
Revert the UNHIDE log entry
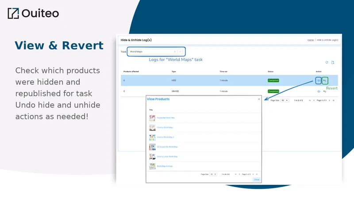tap(325, 92)
